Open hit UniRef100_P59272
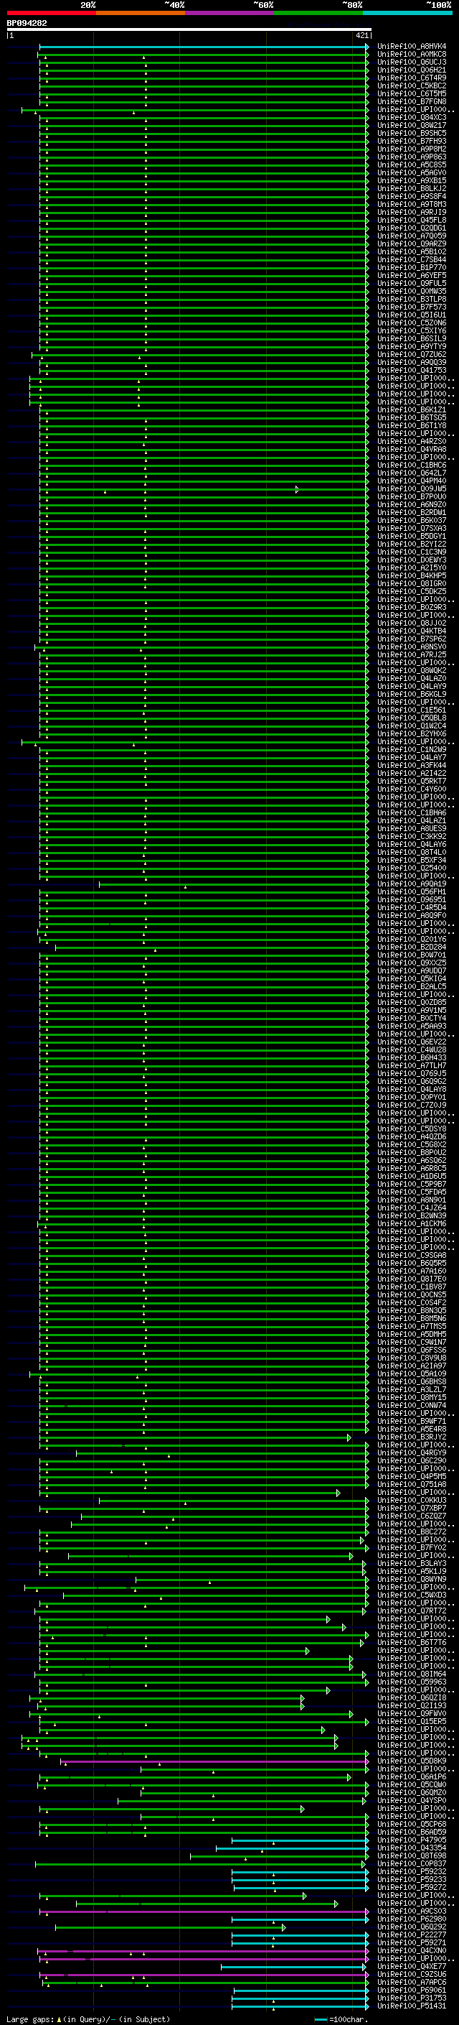 (412, 1886)
